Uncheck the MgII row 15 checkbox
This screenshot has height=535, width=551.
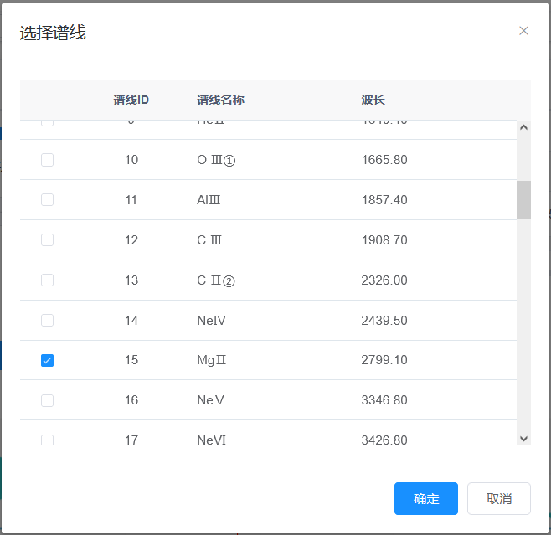[47, 361]
